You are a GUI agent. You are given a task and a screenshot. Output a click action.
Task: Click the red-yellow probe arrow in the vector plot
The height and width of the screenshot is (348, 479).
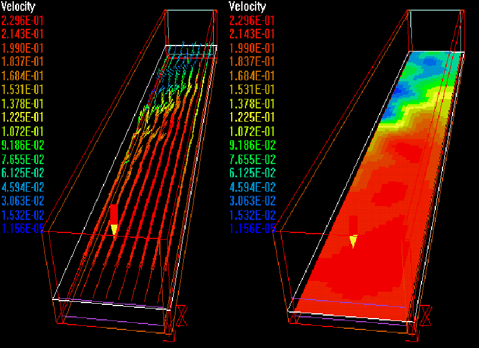pos(114,219)
